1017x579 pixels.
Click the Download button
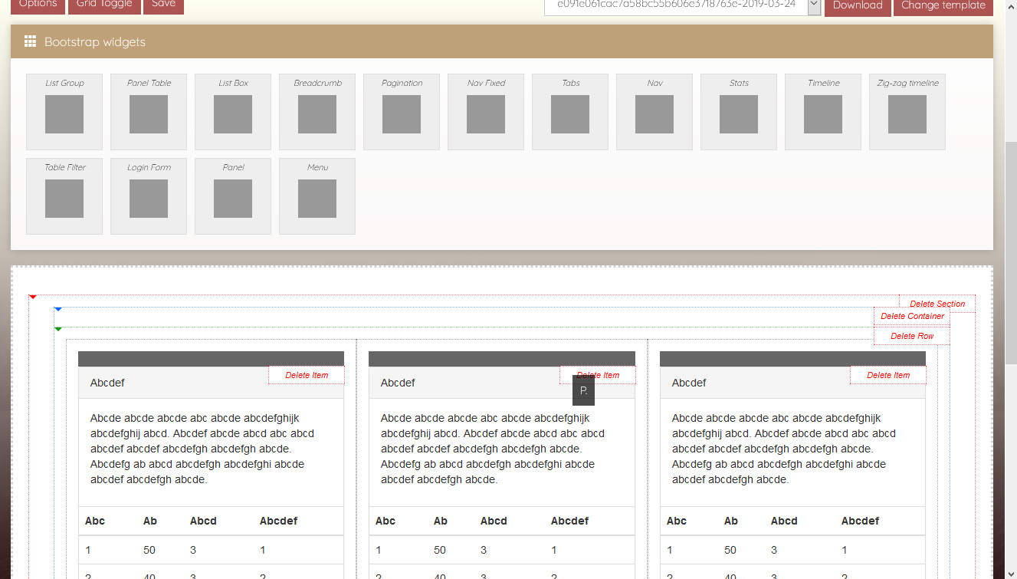857,5
